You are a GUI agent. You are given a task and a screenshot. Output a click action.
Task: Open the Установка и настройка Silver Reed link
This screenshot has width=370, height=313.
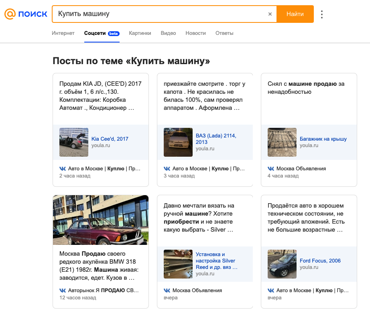pyautogui.click(x=216, y=260)
